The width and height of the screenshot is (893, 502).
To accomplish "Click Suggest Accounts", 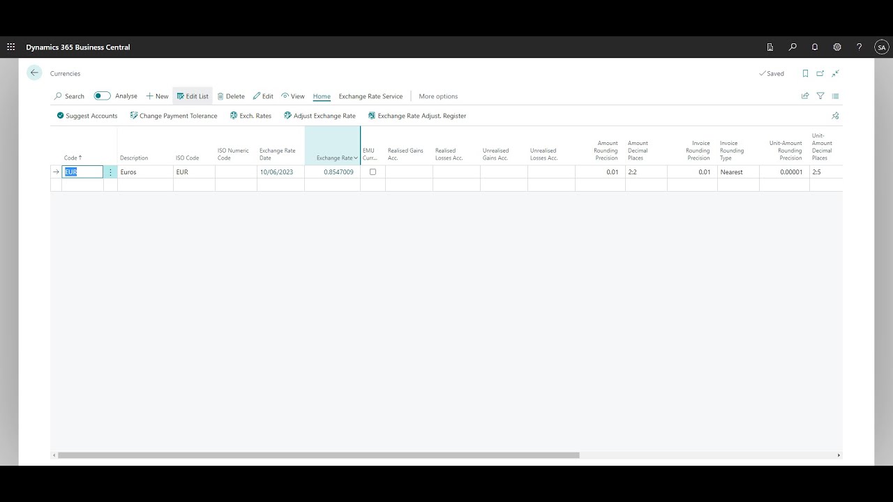I will (x=87, y=116).
